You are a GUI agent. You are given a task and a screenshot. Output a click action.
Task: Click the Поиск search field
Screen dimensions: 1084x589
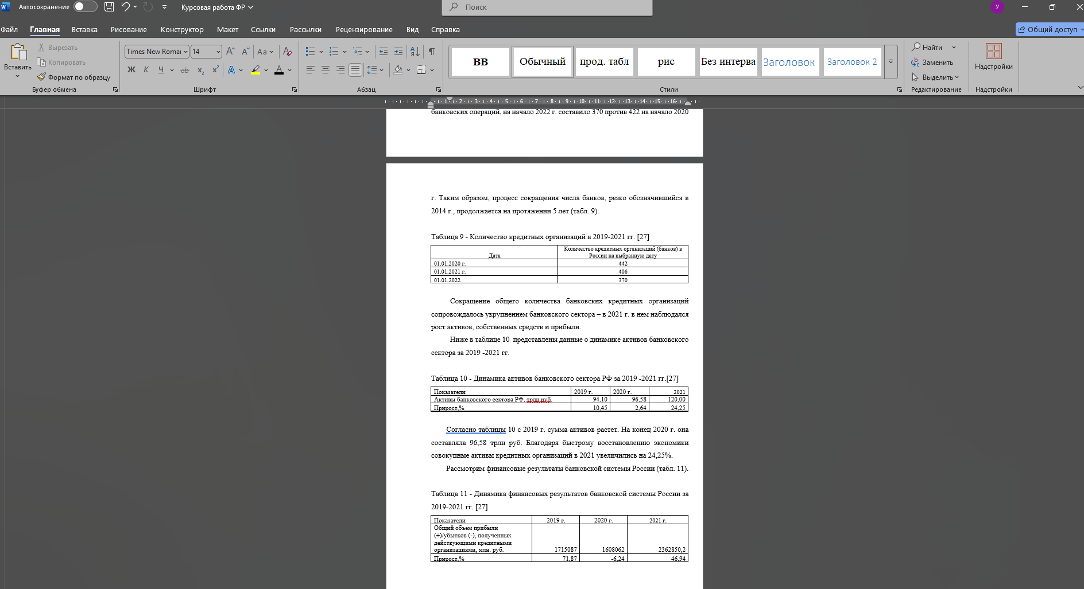(547, 7)
